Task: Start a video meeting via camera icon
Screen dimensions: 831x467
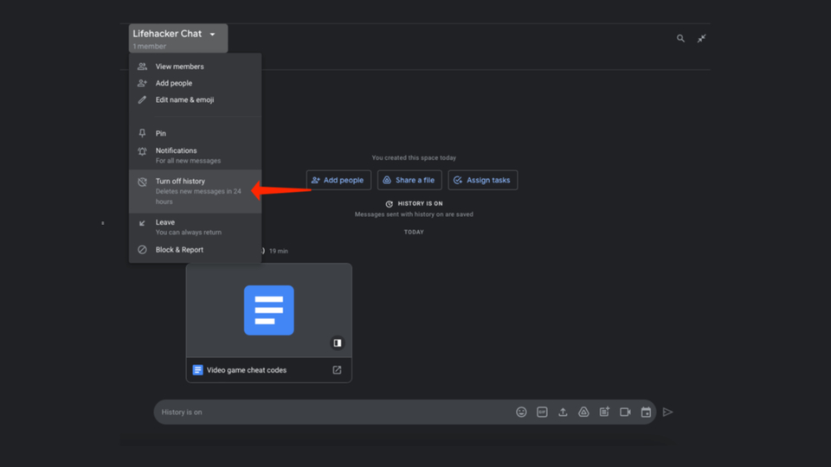Action: tap(625, 412)
